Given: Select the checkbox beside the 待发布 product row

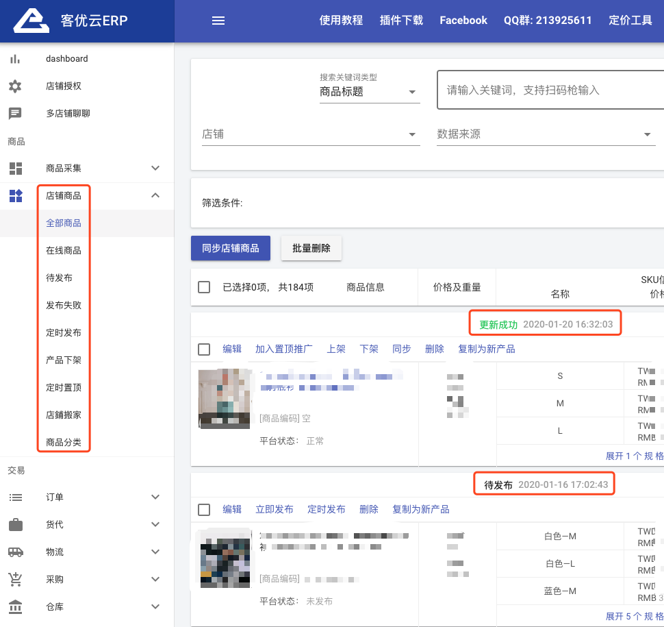Looking at the screenshot, I should coord(204,509).
